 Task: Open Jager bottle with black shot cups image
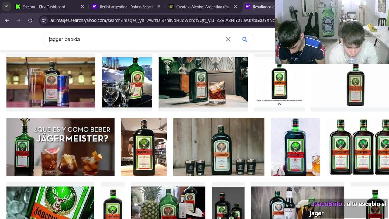coord(219,147)
